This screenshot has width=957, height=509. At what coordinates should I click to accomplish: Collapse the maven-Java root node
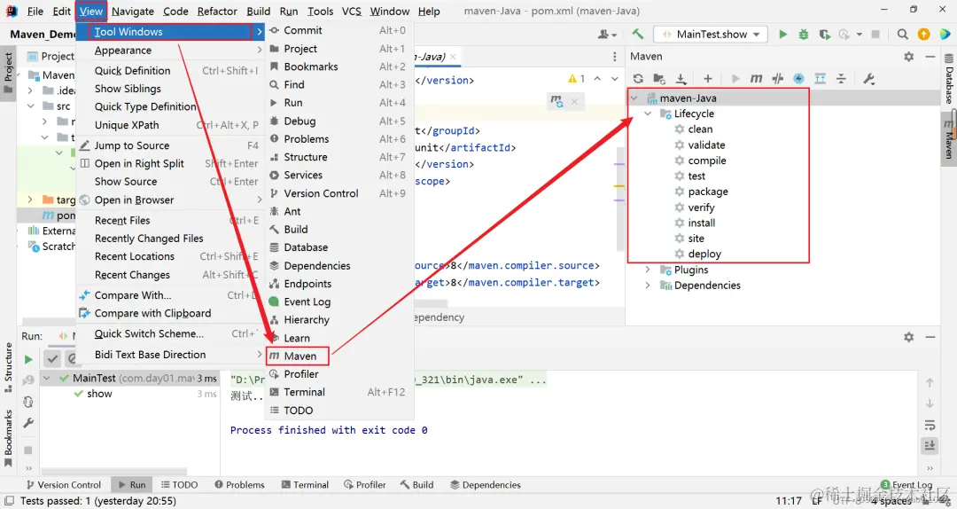tap(634, 98)
